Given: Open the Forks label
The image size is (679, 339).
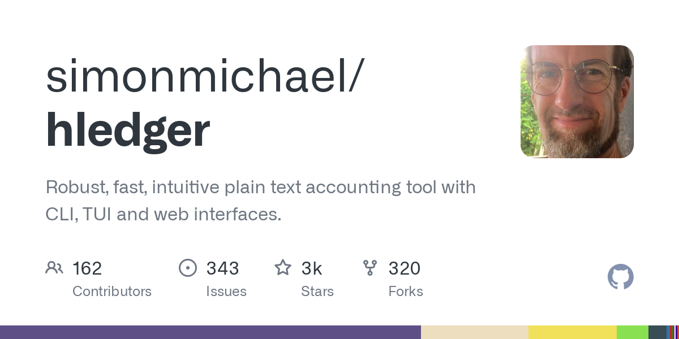Looking at the screenshot, I should click(406, 292).
